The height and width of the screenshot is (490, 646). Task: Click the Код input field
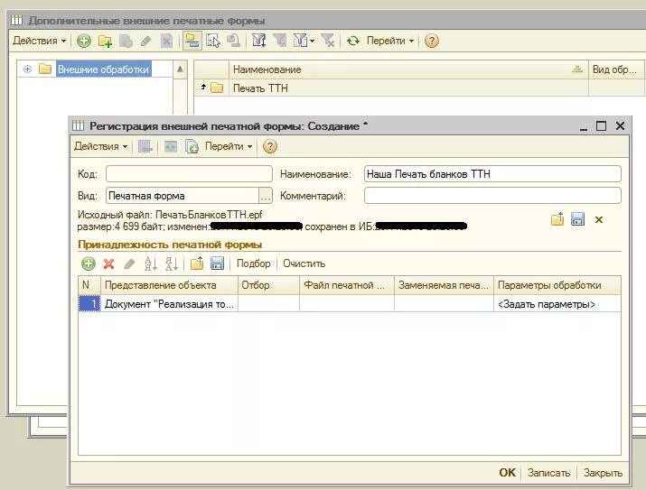click(x=189, y=173)
